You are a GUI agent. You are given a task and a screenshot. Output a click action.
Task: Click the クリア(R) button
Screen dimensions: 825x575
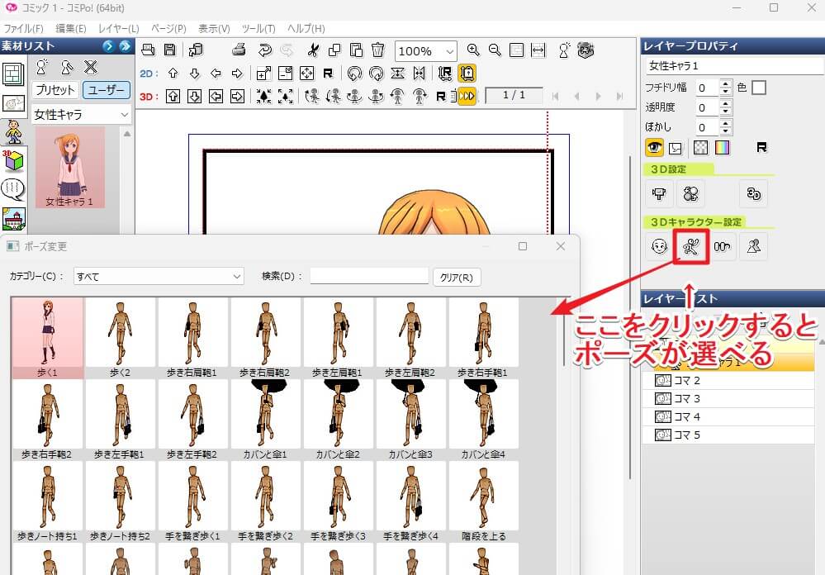tap(456, 277)
